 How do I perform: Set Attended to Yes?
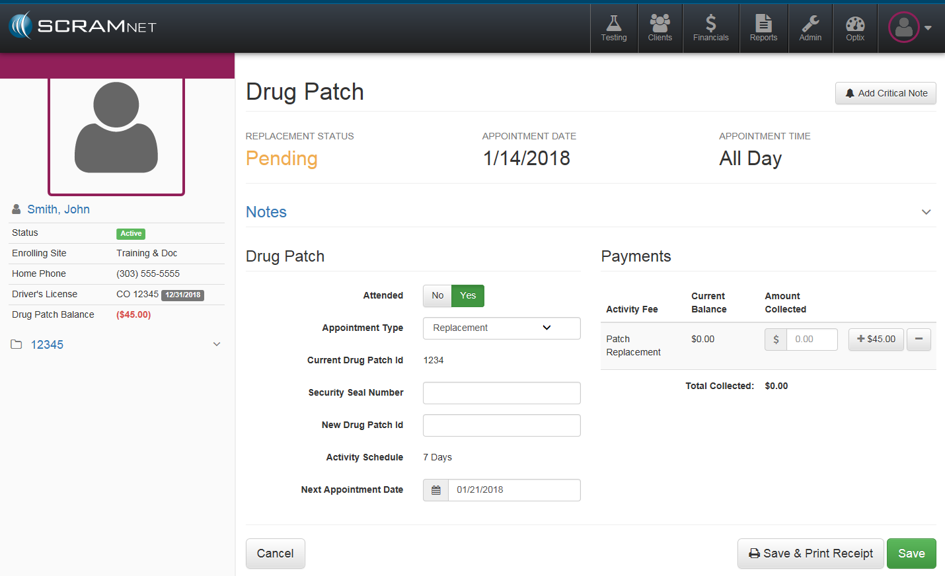tap(468, 296)
